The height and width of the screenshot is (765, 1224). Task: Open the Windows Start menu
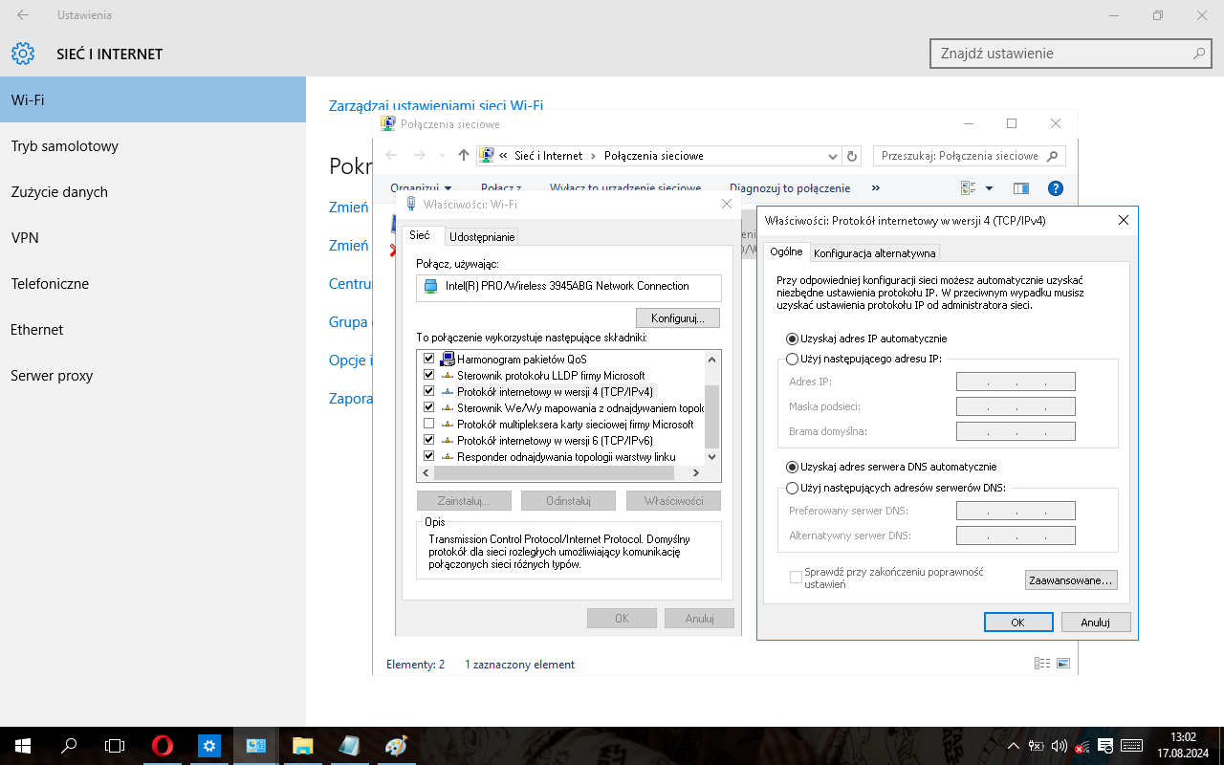pos(21,746)
